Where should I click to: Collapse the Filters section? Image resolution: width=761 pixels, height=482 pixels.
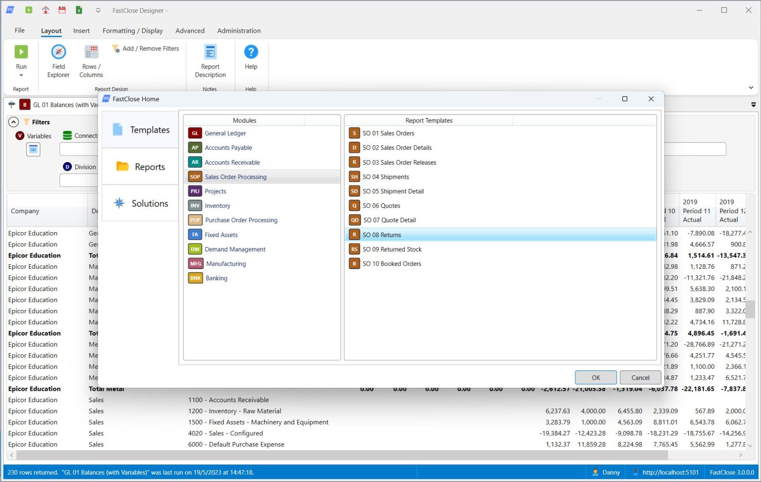point(14,122)
